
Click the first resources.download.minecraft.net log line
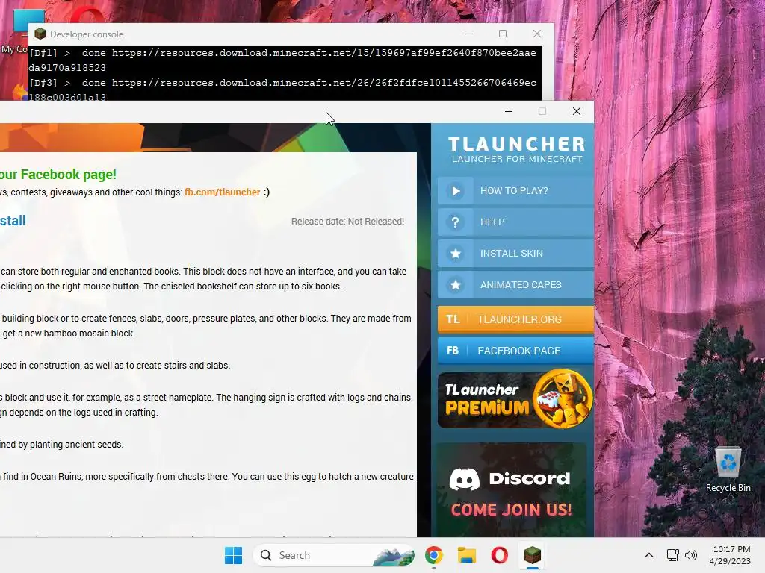(283, 60)
